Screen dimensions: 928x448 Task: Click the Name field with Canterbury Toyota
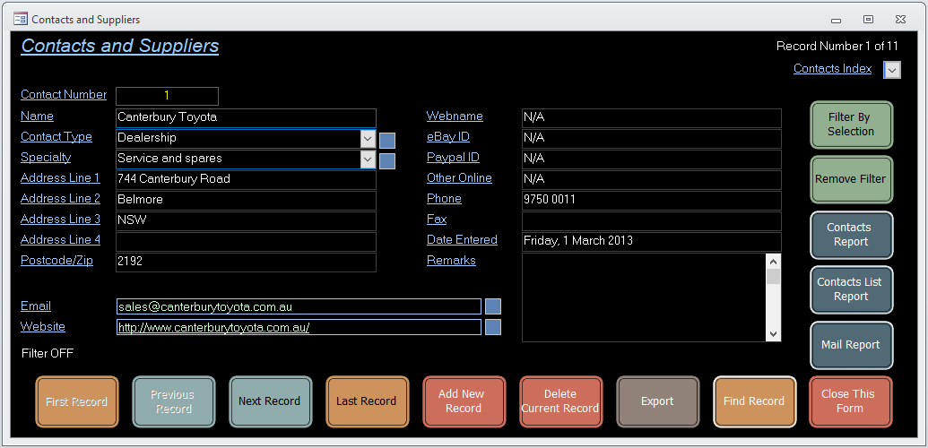[x=247, y=117]
